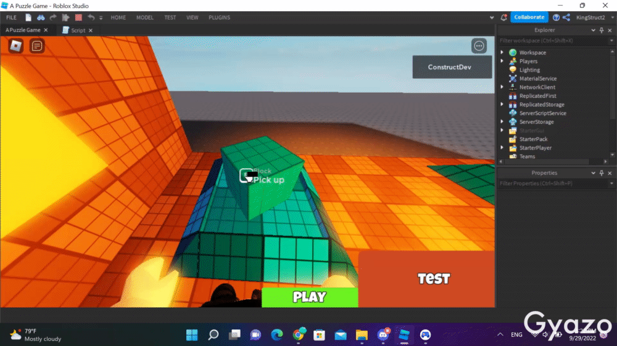Open the quick access toolbar customize arrow
Image resolution: width=617 pixels, height=346 pixels.
point(101,18)
